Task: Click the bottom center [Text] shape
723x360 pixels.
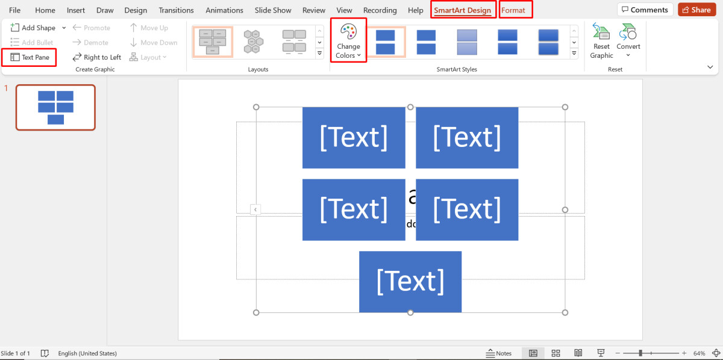Action: (x=410, y=281)
